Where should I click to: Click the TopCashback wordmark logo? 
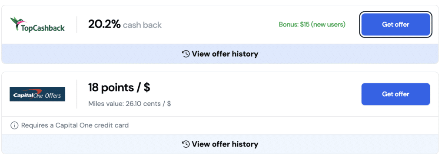[x=43, y=28]
